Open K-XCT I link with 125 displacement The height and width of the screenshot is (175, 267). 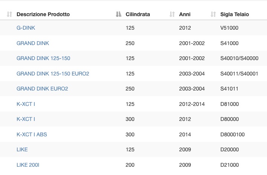pyautogui.click(x=26, y=104)
